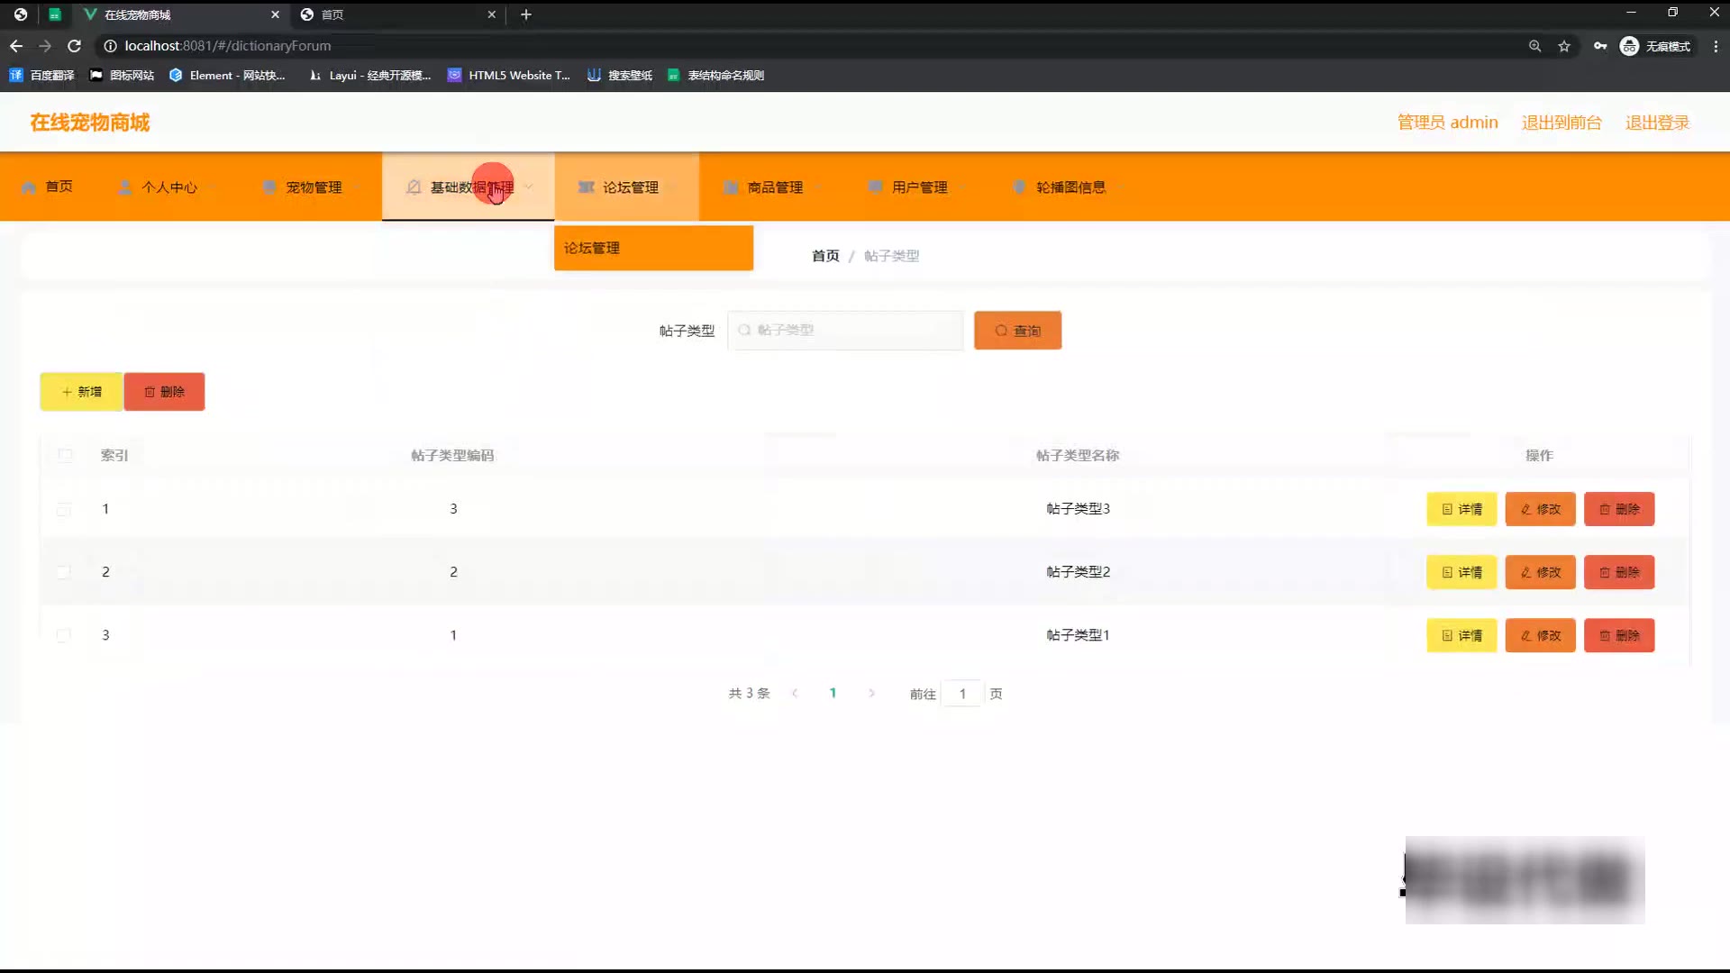Click the browser reload page icon

coord(75,46)
